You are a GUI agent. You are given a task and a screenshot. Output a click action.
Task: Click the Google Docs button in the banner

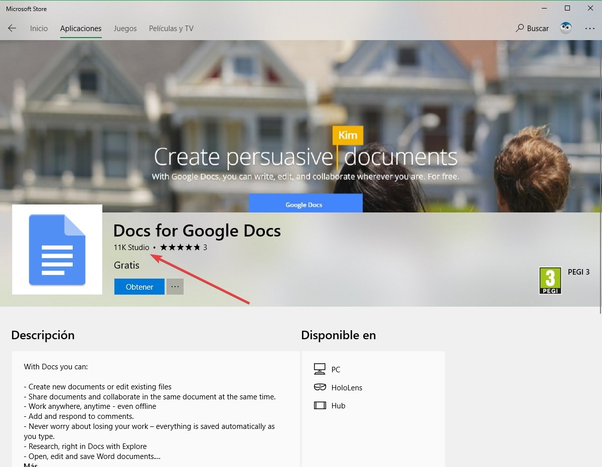coord(306,203)
